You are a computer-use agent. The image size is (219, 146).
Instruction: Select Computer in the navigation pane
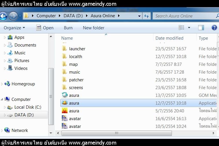pyautogui.click(x=21, y=99)
